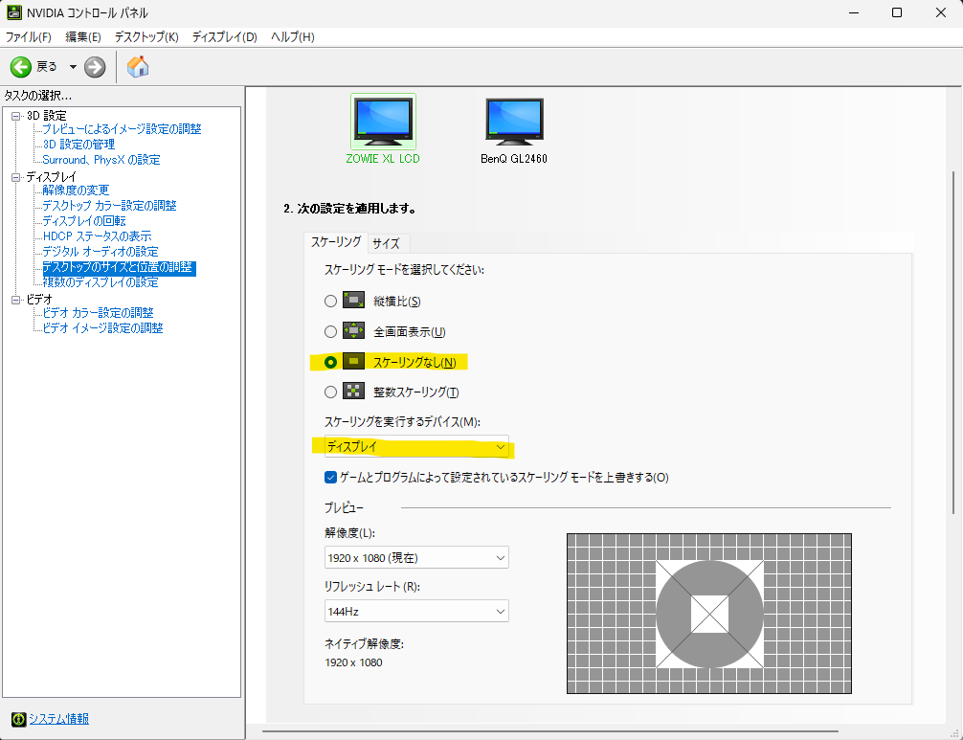
Task: Select デスクトップのサイズと位置の調整 tree item
Action: point(119,267)
